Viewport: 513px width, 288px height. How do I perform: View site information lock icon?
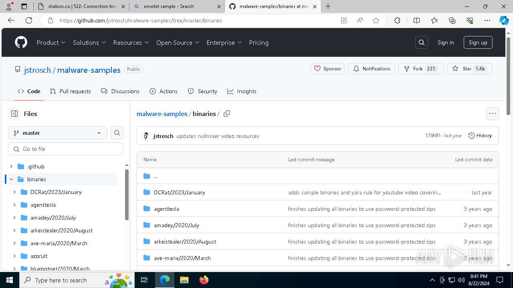point(50,20)
